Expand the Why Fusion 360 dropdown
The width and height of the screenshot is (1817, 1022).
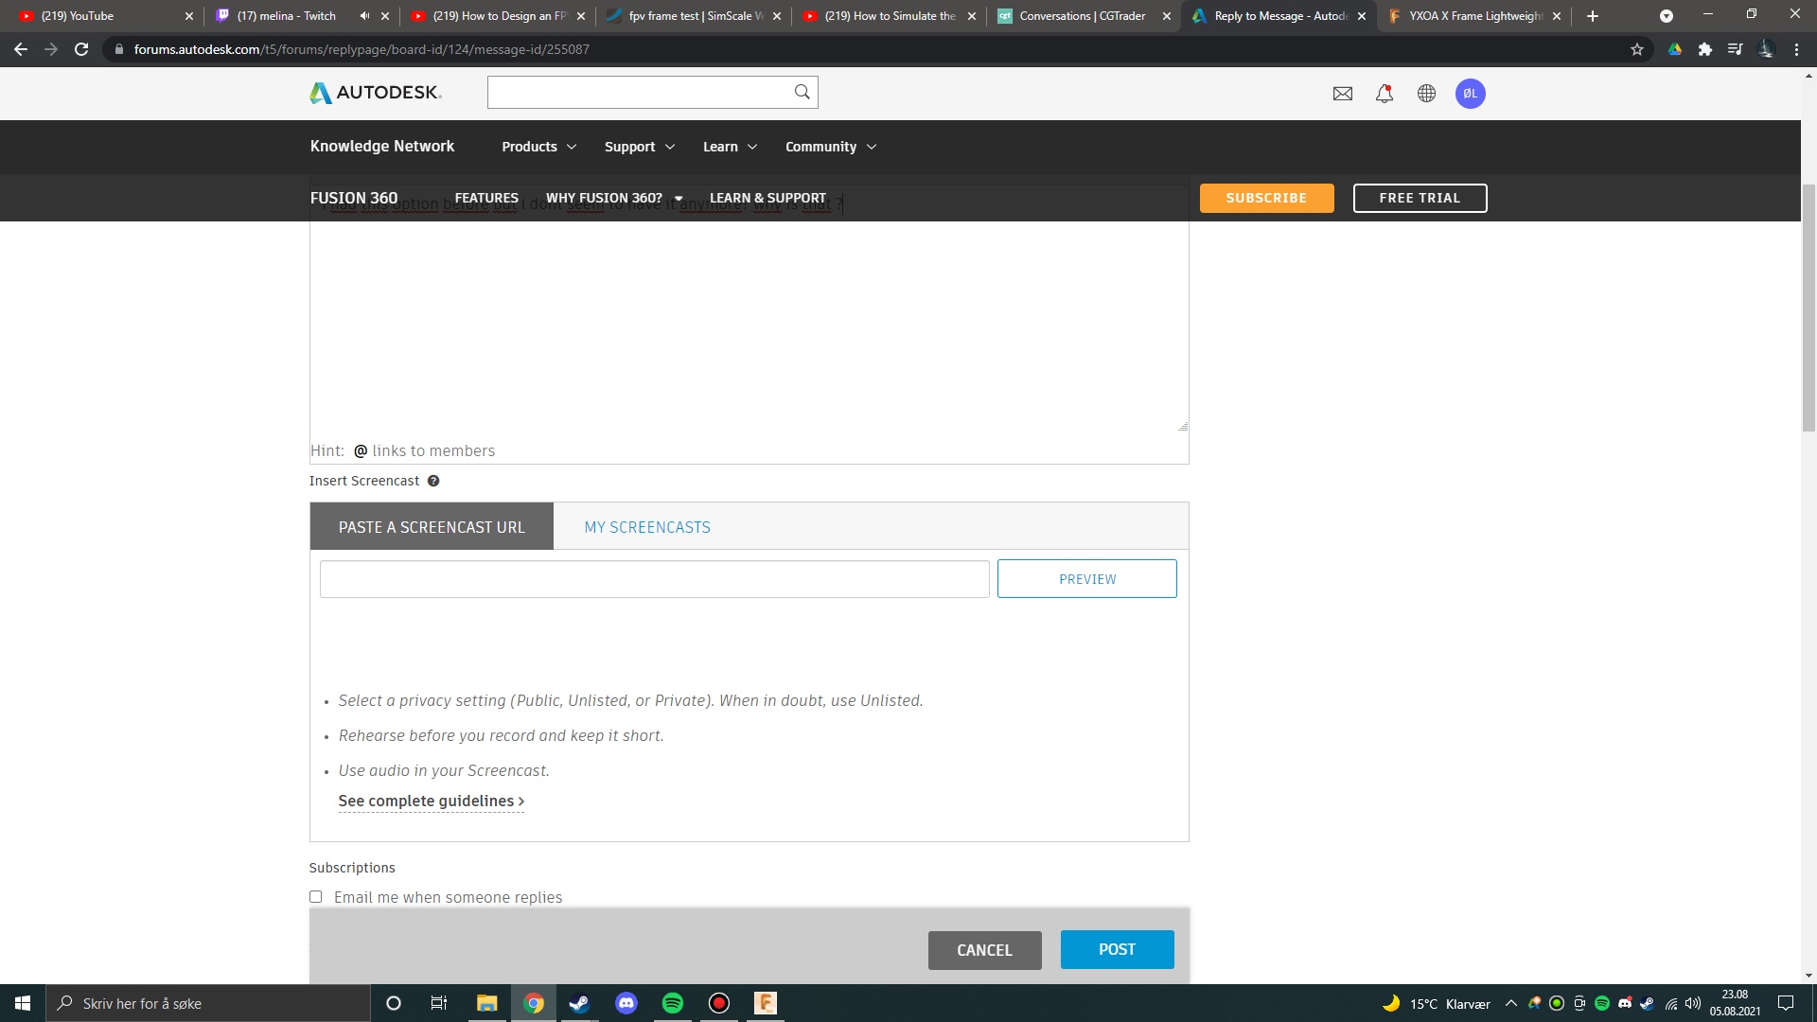click(614, 198)
